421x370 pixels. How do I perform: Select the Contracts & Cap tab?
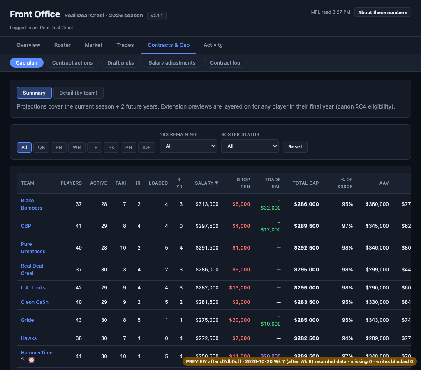click(x=169, y=45)
